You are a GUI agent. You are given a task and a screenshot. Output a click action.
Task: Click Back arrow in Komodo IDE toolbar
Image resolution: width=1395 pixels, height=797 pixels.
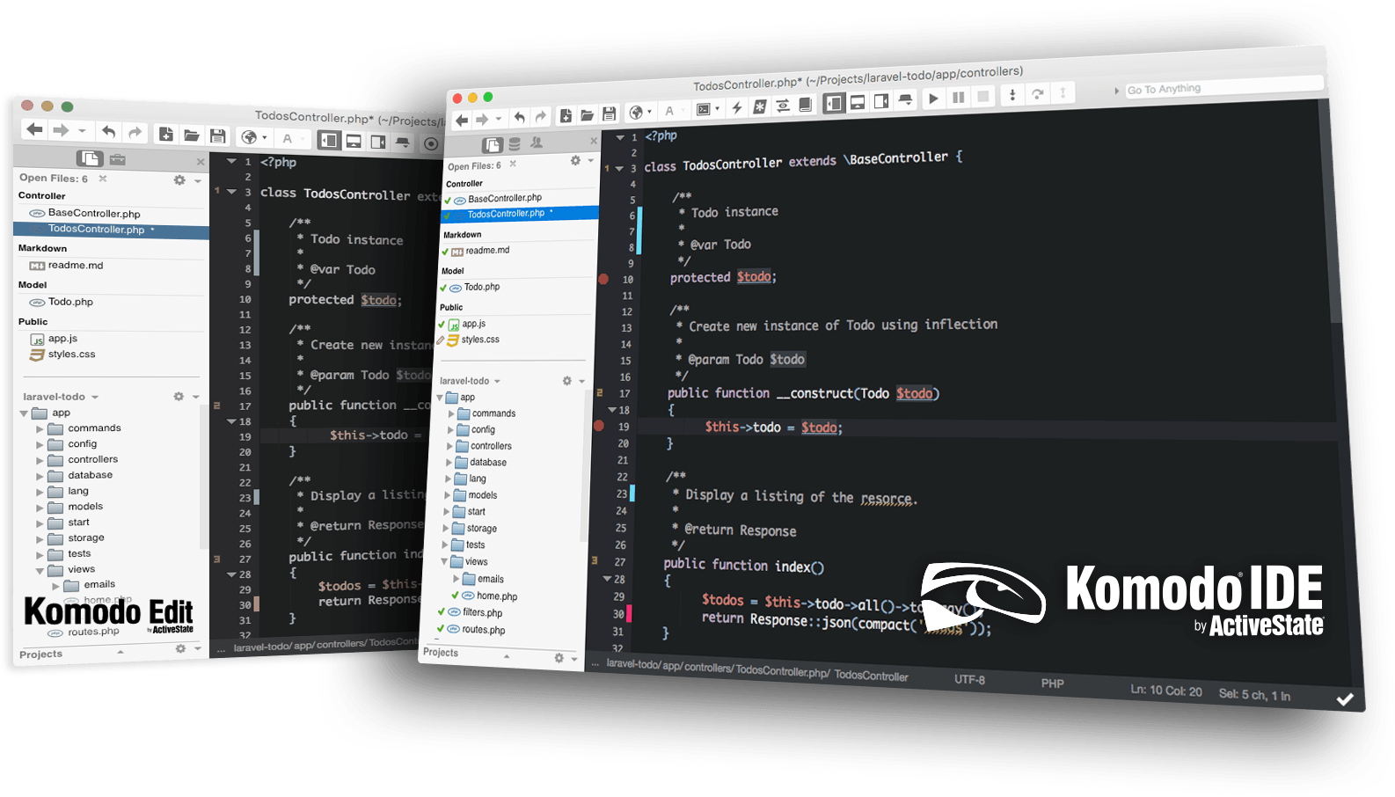(x=462, y=121)
